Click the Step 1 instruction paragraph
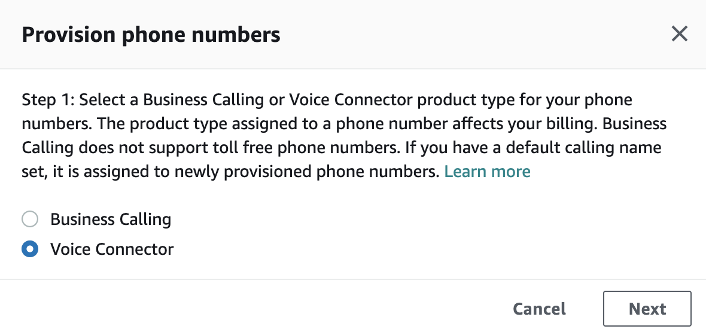The height and width of the screenshot is (329, 706). pos(344,135)
